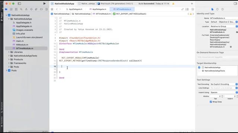Viewport: 238px width, 133px height.
Task: Add an editor on the right
Action: pos(193,9)
